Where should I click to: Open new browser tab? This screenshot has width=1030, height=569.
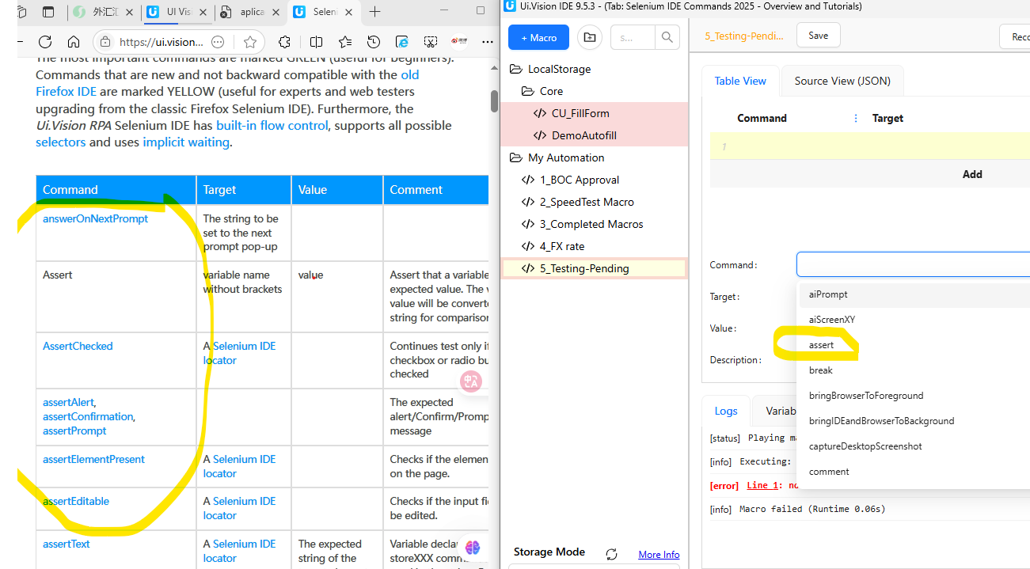(374, 12)
